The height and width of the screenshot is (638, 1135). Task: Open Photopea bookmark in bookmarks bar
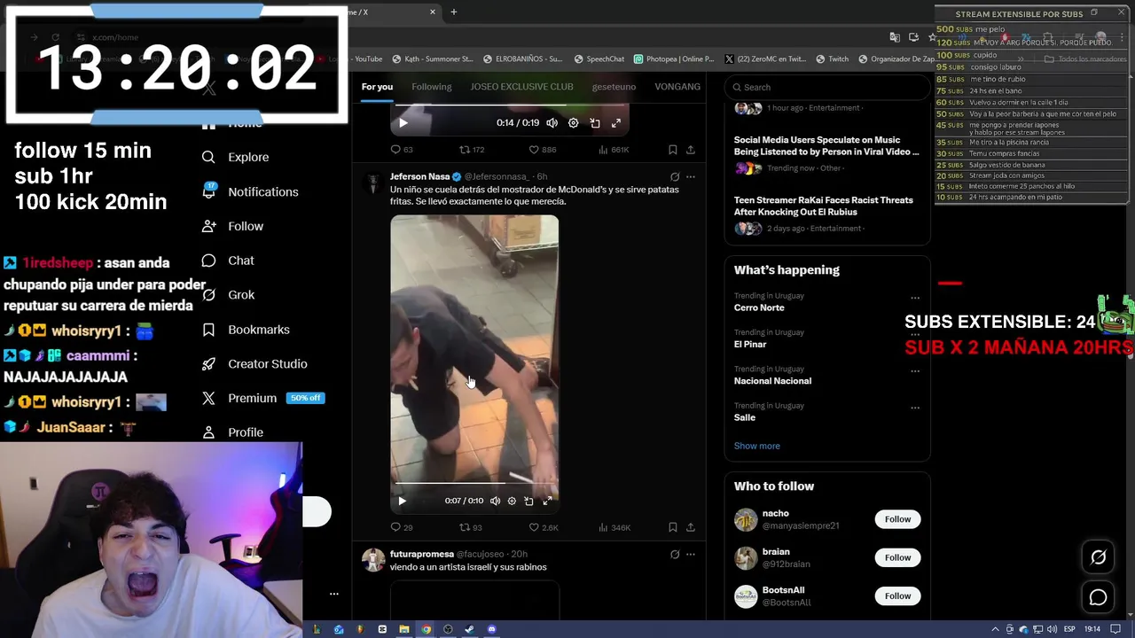pos(674,59)
